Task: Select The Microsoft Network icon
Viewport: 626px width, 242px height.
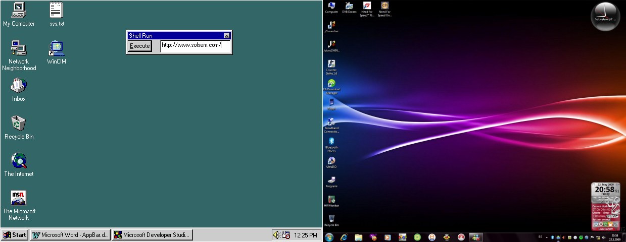Action: click(19, 205)
